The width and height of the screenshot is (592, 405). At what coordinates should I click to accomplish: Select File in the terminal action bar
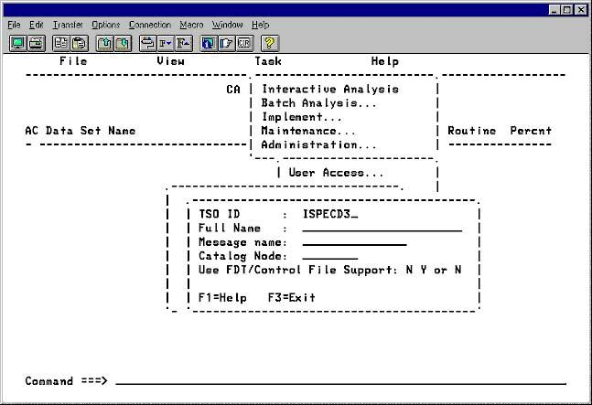(73, 61)
